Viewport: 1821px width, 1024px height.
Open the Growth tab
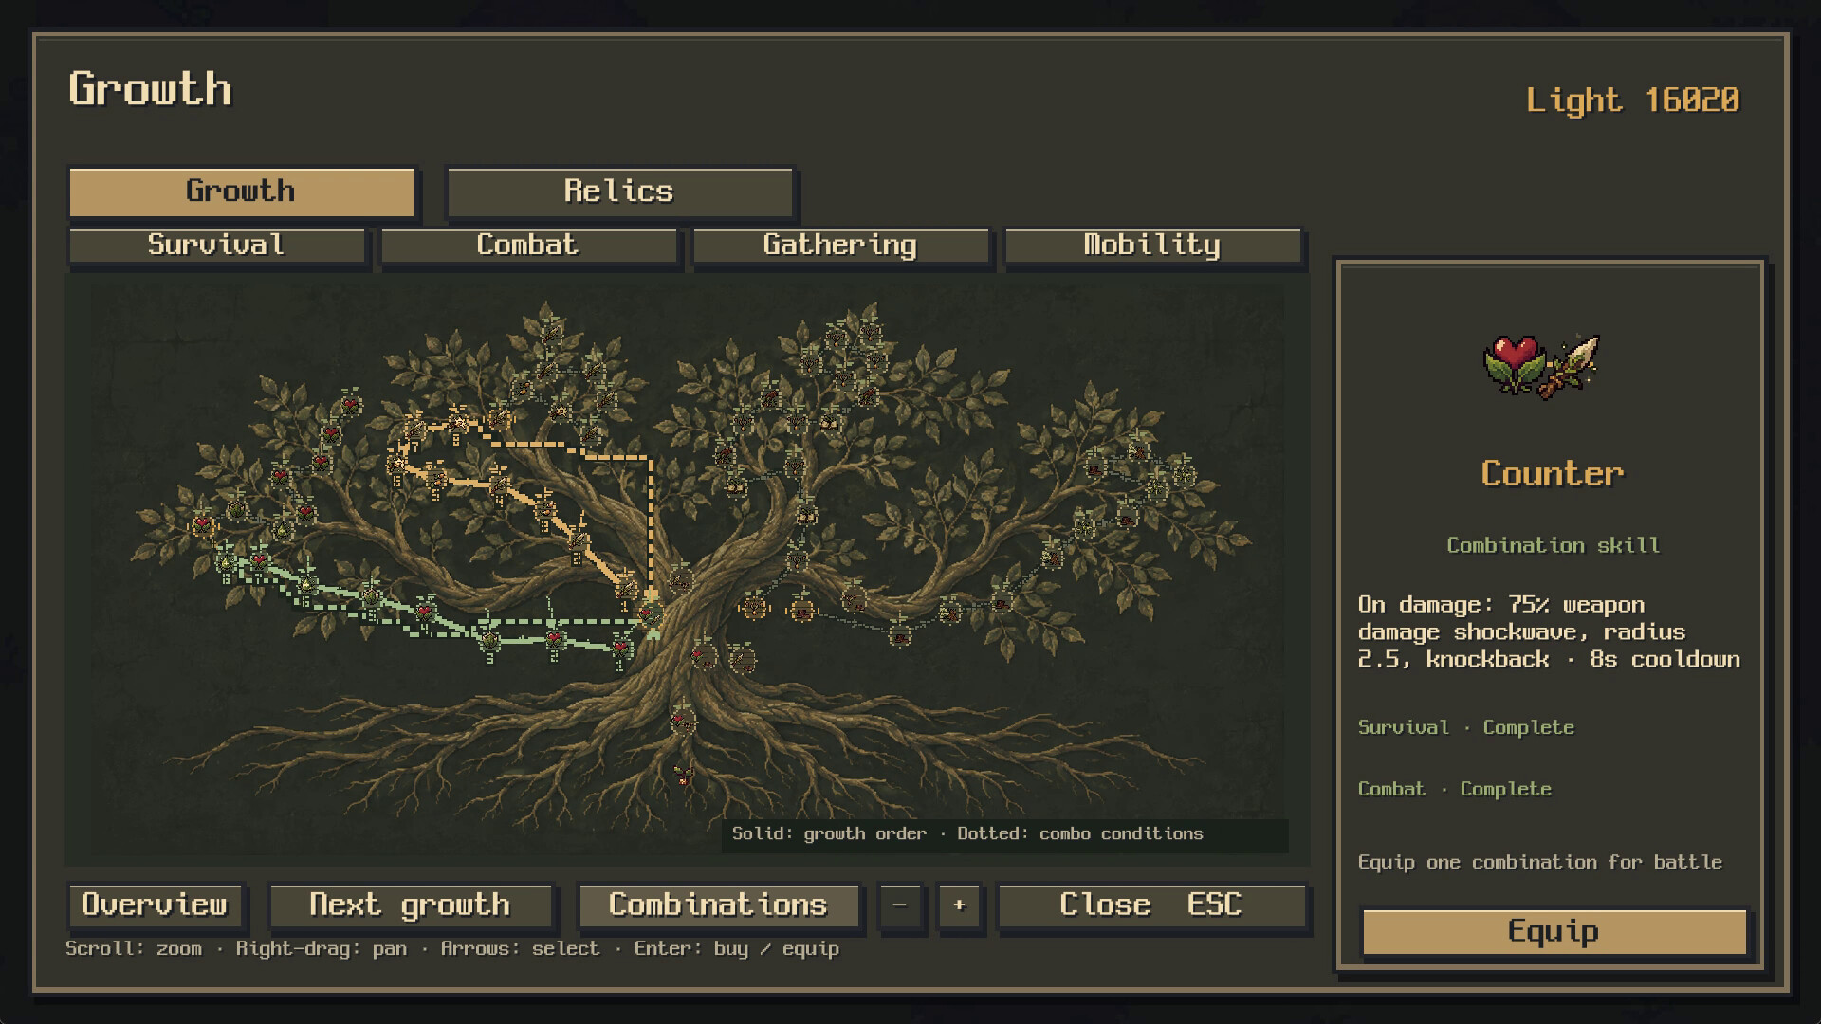[x=241, y=192]
